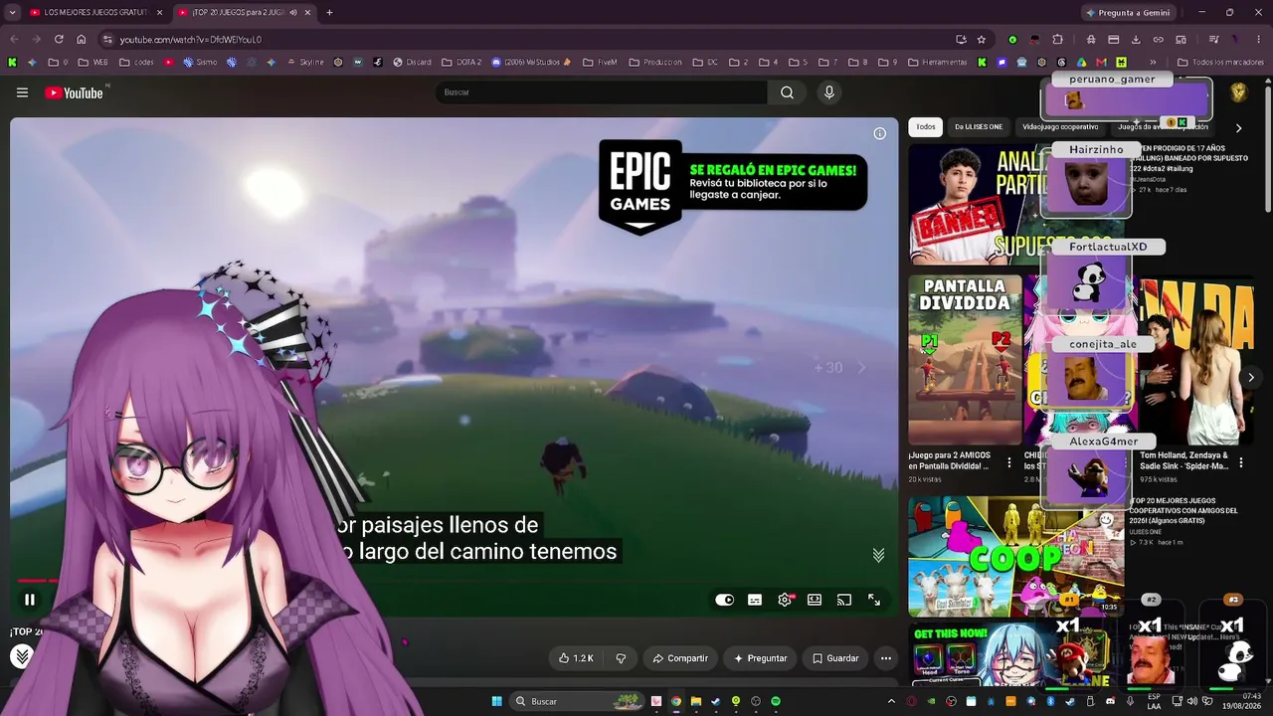Open the banned prodigy Dota video thumbnail

point(976,204)
